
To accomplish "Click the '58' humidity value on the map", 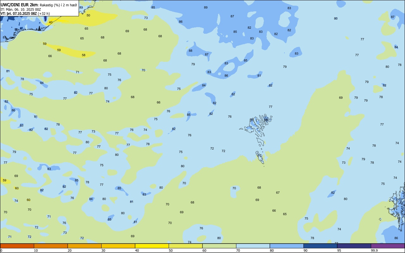I will pyautogui.click(x=84, y=55).
